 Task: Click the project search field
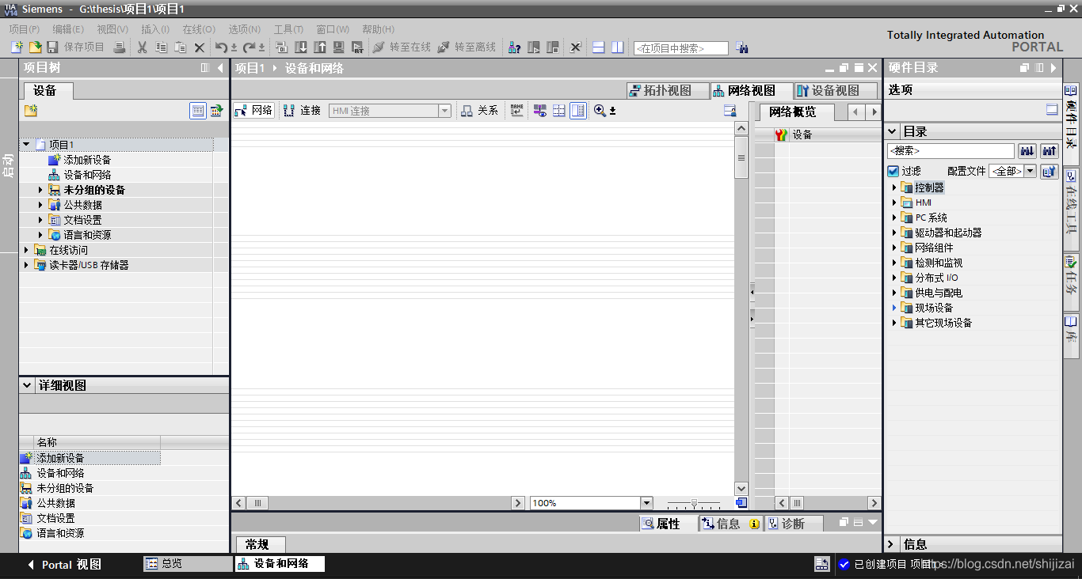[x=680, y=48]
